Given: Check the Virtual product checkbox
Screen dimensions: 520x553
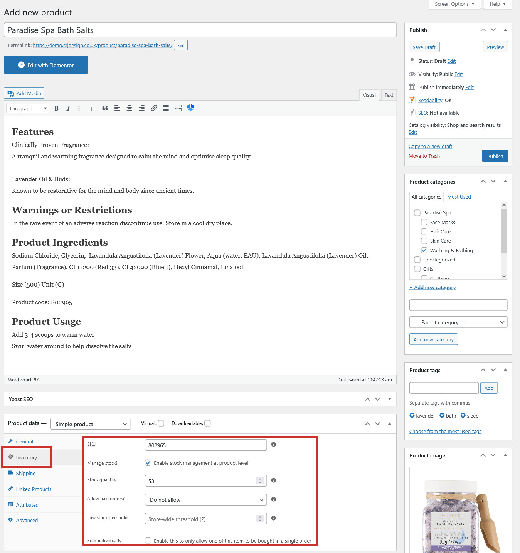Looking at the screenshot, I should tap(161, 423).
